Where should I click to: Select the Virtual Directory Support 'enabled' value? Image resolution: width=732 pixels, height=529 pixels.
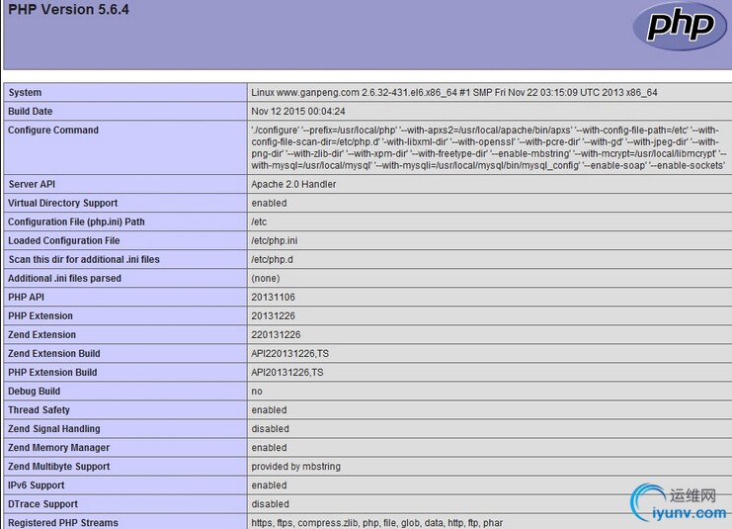point(270,203)
